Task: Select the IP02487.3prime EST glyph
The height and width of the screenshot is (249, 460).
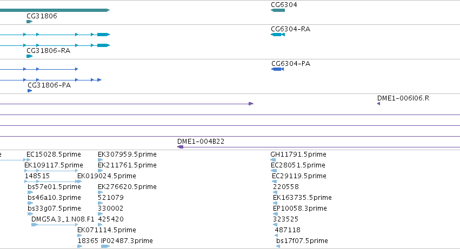Action: click(x=105, y=246)
